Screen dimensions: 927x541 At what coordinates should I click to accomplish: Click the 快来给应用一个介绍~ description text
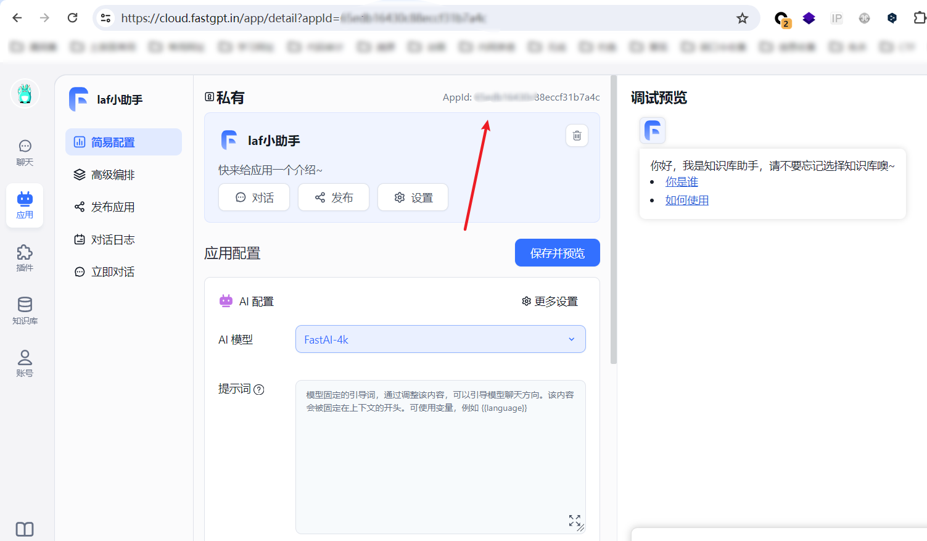(270, 170)
